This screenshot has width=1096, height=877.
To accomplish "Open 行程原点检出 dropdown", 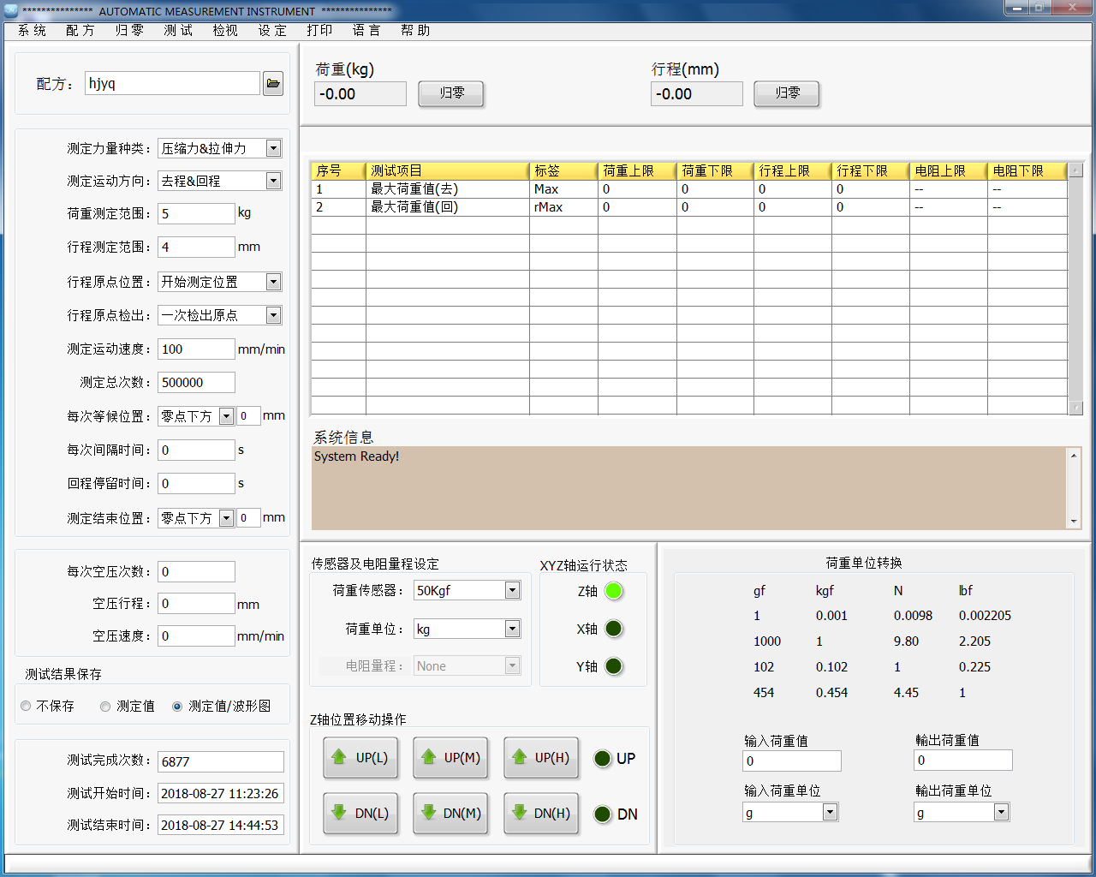I will [273, 315].
